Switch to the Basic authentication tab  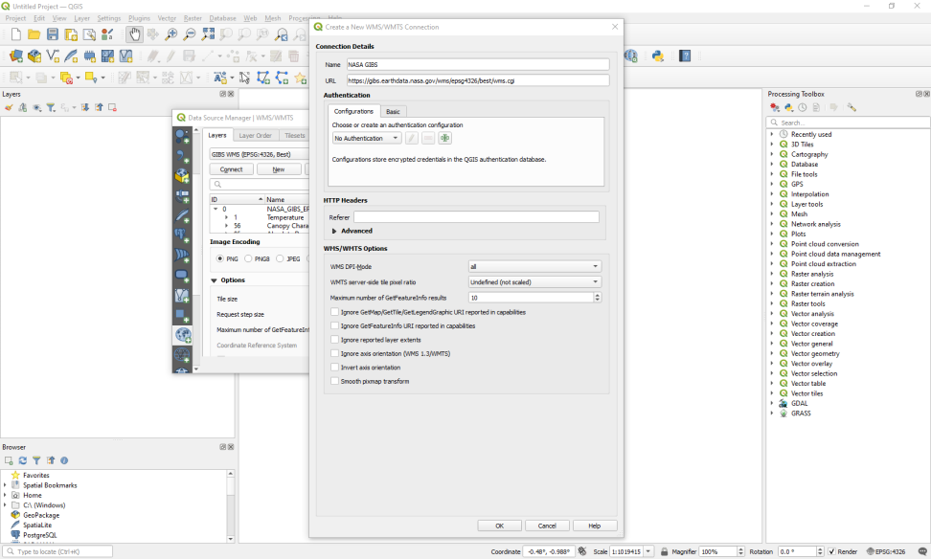click(x=393, y=112)
